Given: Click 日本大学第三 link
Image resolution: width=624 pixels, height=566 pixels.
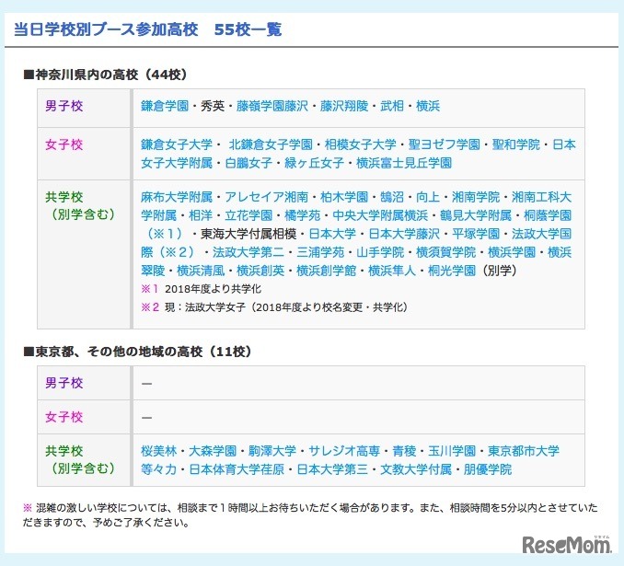Looking at the screenshot, I should coord(332,469).
